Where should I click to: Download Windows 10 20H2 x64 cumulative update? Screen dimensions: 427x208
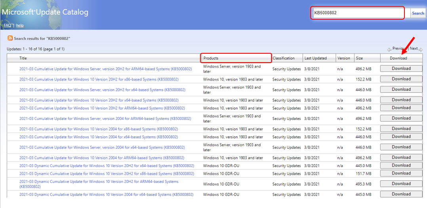click(401, 100)
